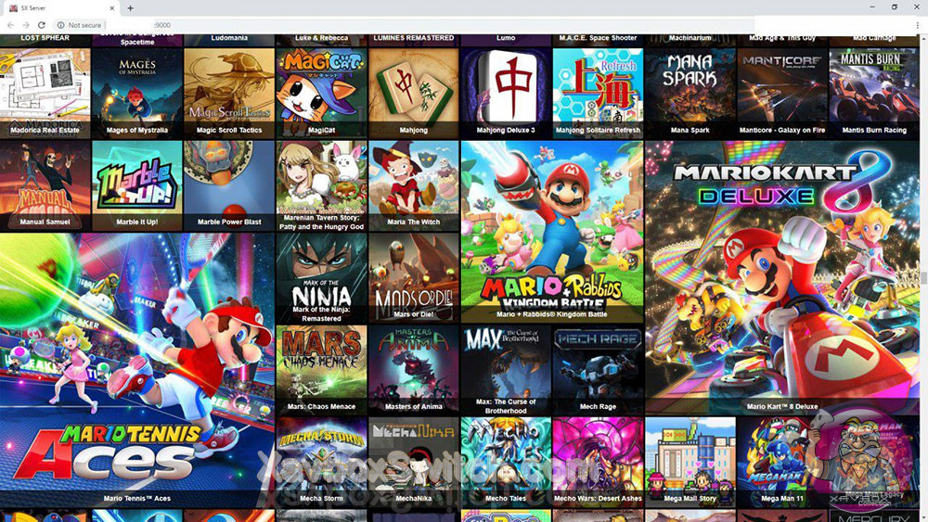The width and height of the screenshot is (928, 522).
Task: Click the M.A.C.E. Space Shooter label
Action: pyautogui.click(x=598, y=38)
